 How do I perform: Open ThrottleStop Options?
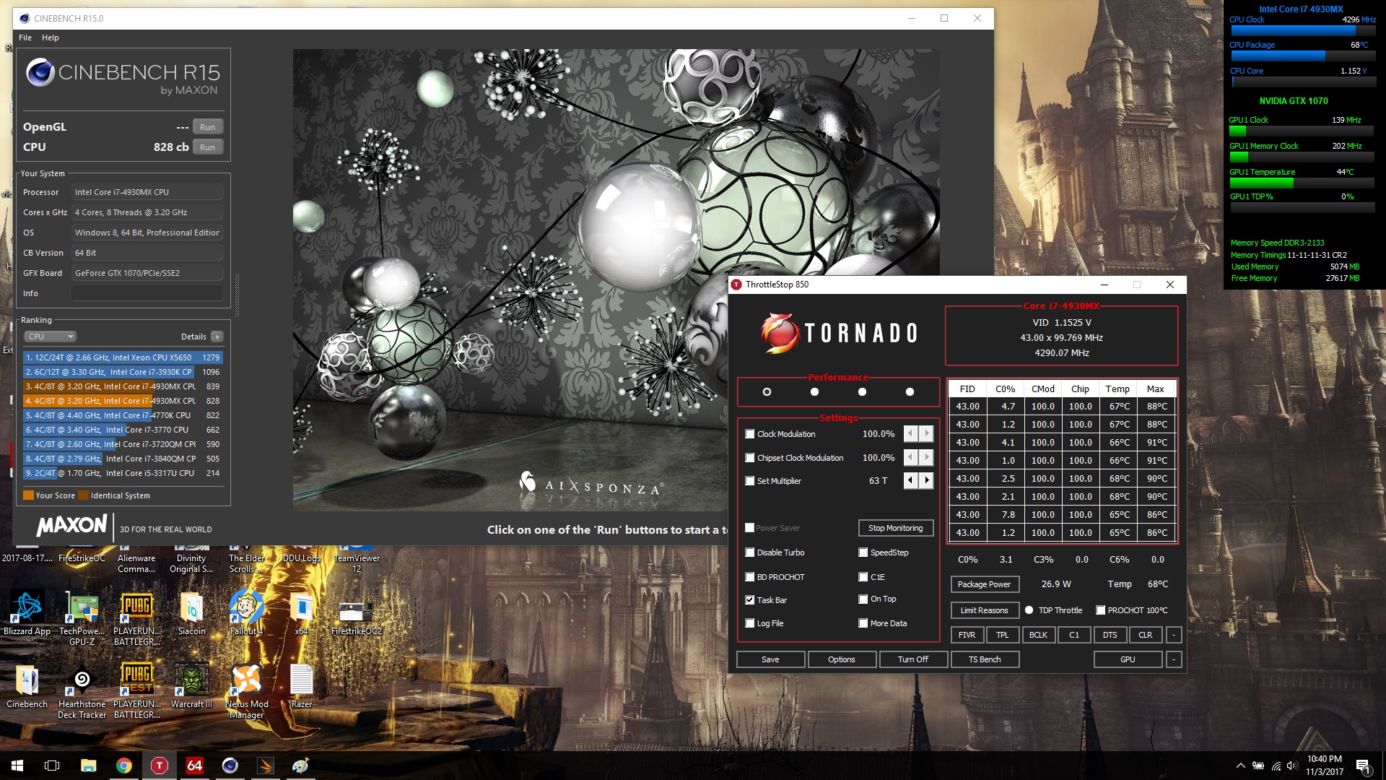(x=842, y=659)
